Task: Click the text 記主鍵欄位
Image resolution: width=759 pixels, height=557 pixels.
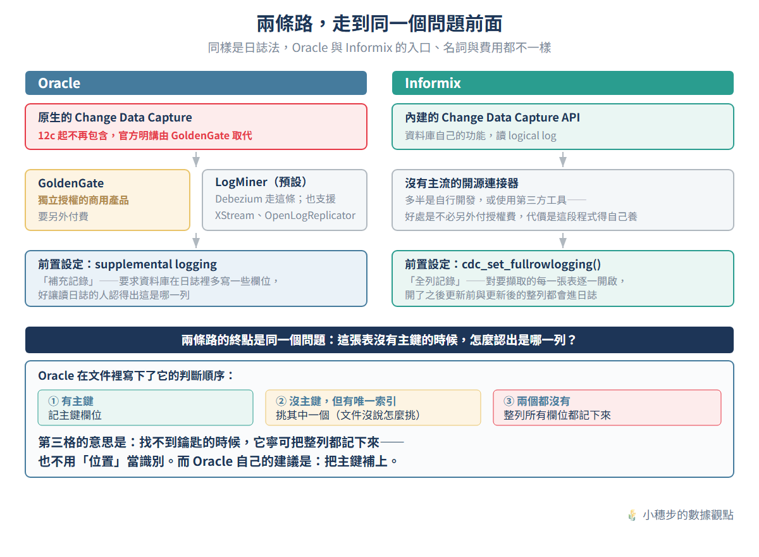Action: tap(75, 415)
